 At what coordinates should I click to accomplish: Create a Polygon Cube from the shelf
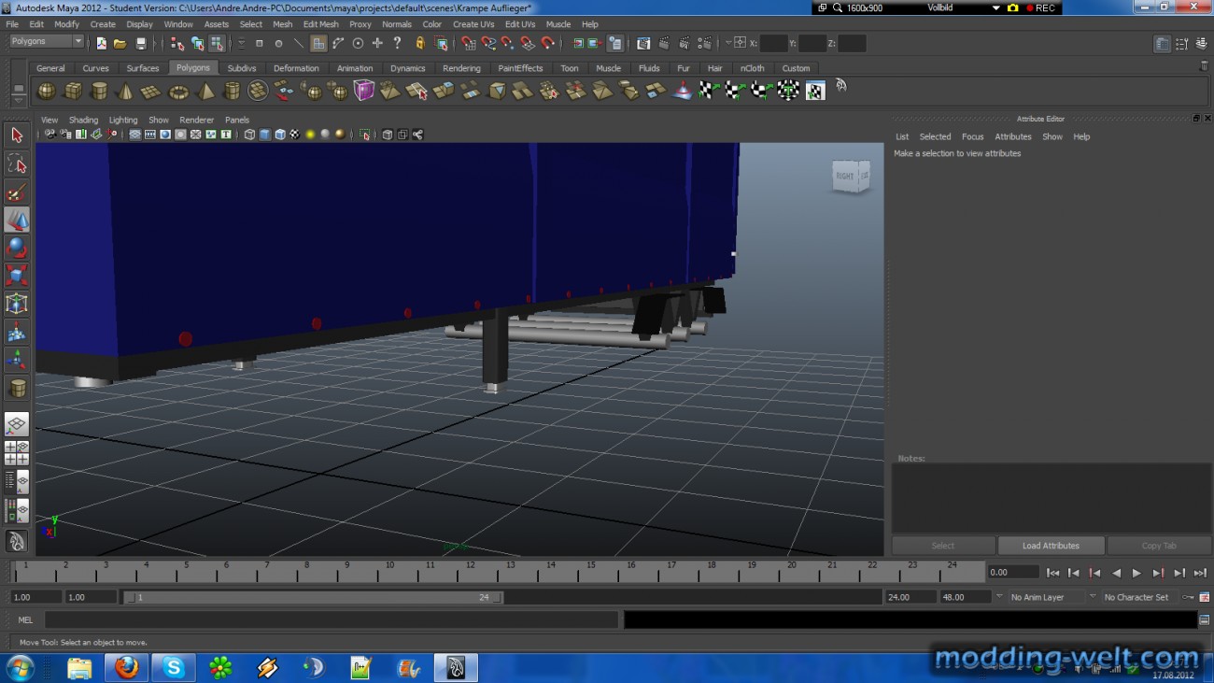tap(72, 91)
